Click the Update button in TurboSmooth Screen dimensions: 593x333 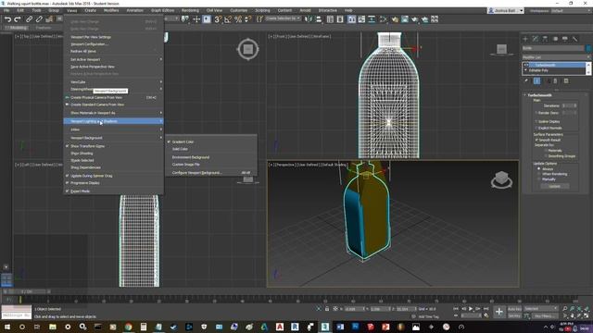(x=554, y=186)
